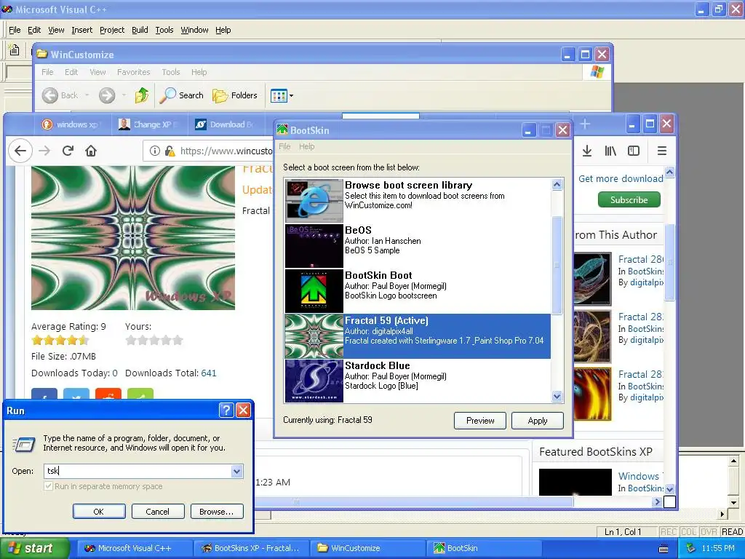Click browser page scroll up arrow
The height and width of the screenshot is (559, 745).
(669, 172)
